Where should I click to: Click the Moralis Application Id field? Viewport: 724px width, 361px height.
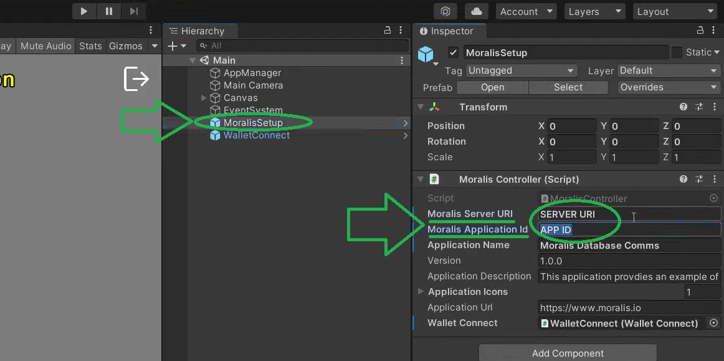[629, 229]
